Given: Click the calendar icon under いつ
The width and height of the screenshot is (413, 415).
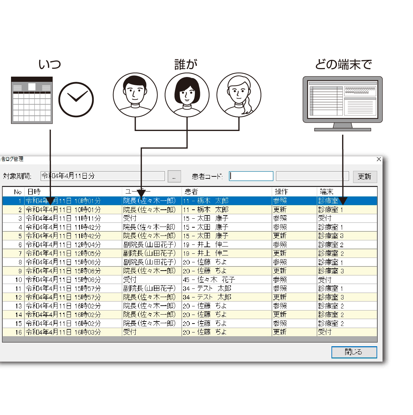Looking at the screenshot, I should (x=32, y=100).
